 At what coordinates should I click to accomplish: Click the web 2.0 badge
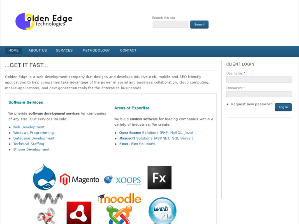coord(162,211)
